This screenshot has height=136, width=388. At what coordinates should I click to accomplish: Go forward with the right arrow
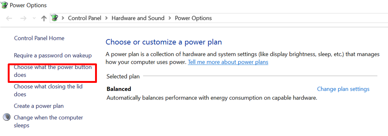pyautogui.click(x=23, y=18)
